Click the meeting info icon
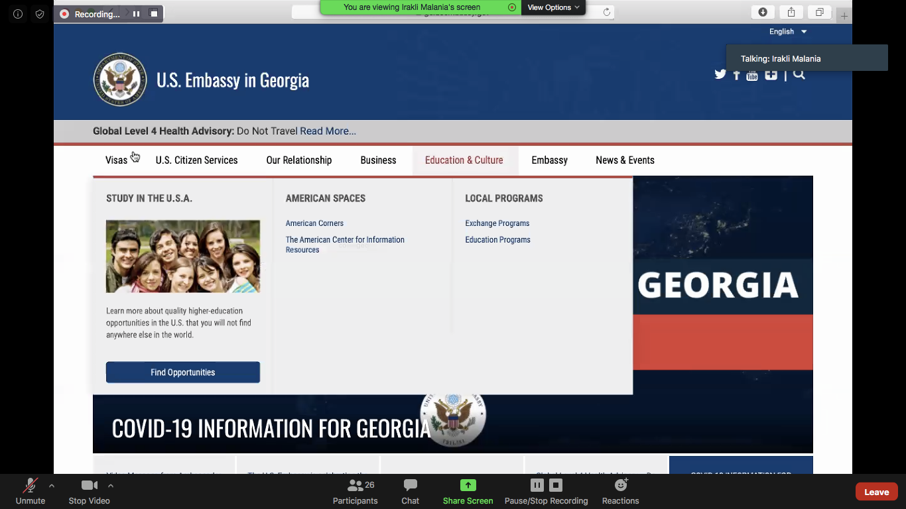 point(18,14)
